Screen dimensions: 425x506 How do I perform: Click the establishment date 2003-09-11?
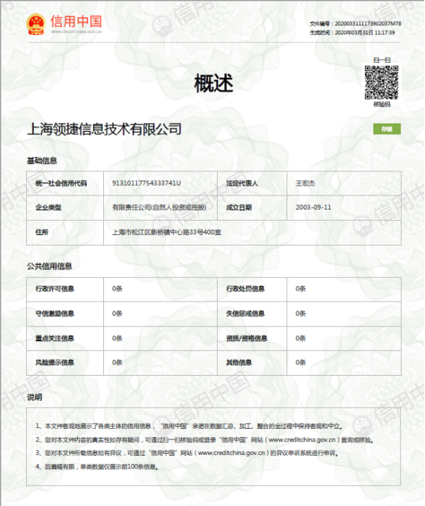(x=314, y=207)
